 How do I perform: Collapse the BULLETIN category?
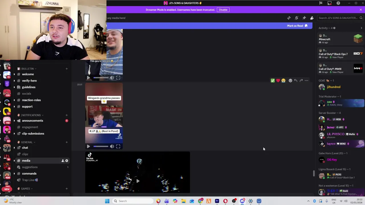27,69
